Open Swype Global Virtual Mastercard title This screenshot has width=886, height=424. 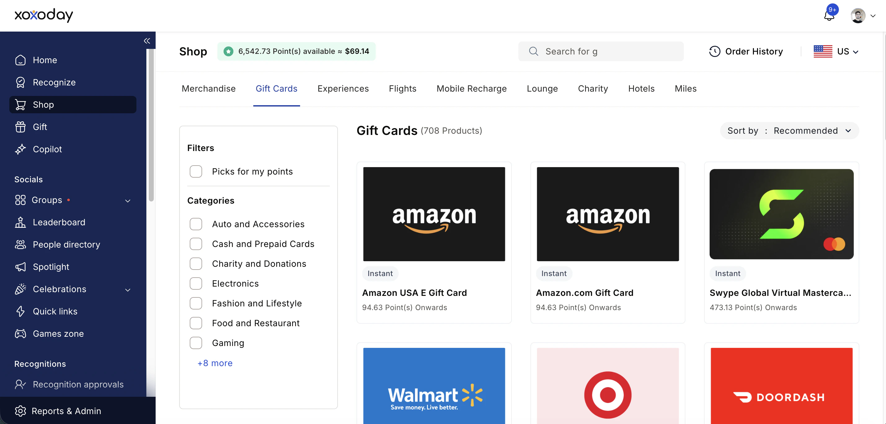tap(780, 293)
